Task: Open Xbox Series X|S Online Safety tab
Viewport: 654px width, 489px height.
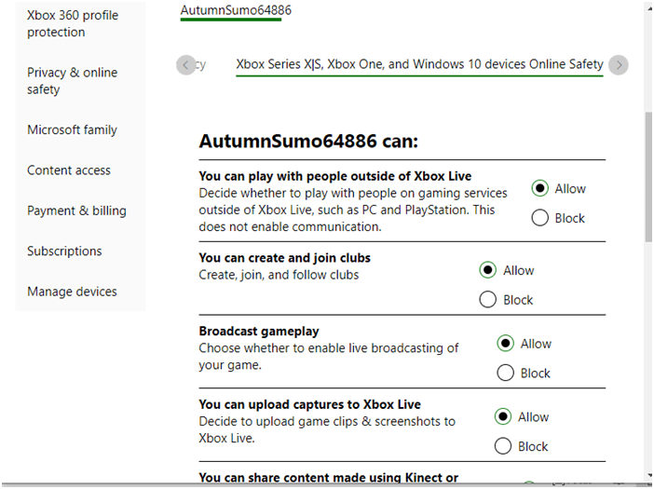Action: tap(419, 64)
